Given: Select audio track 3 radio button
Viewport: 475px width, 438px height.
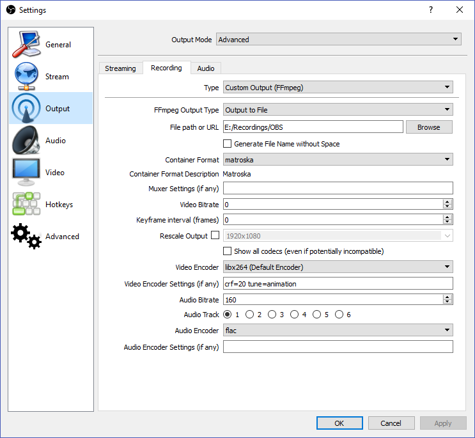Looking at the screenshot, I should 272,315.
